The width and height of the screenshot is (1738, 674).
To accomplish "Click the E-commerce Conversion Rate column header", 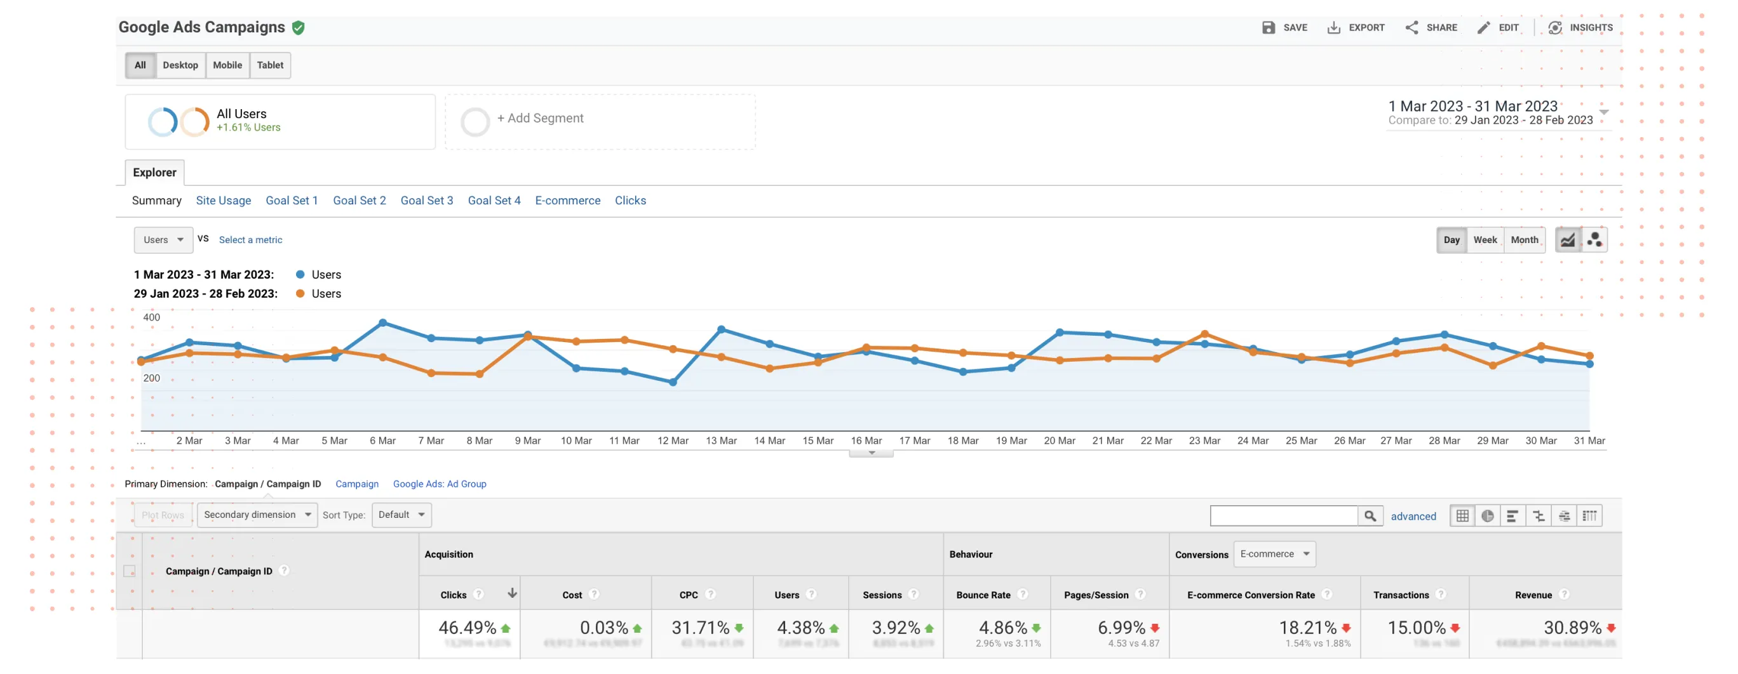I will click(1251, 595).
